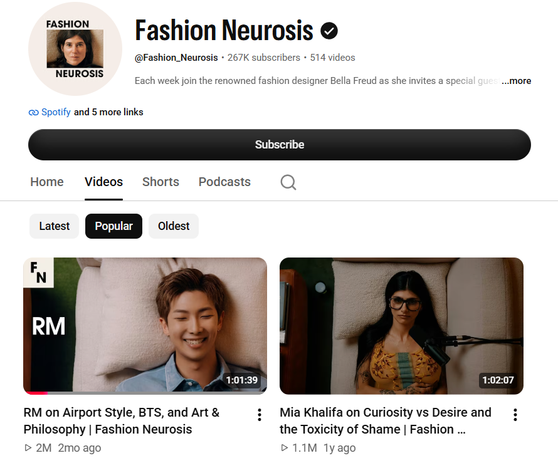Image resolution: width=558 pixels, height=458 pixels.
Task: Click the Fashion Neurosis channel name heading
Action: click(224, 31)
